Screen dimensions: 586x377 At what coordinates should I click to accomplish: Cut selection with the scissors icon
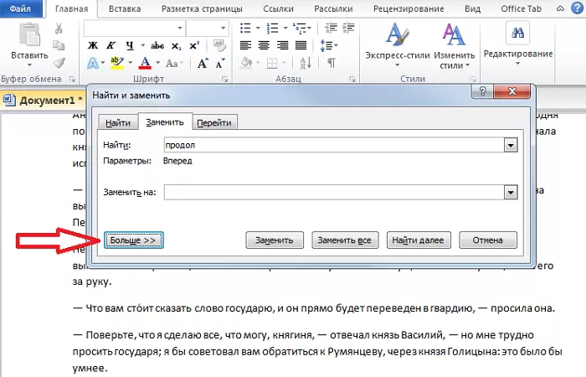pos(59,28)
